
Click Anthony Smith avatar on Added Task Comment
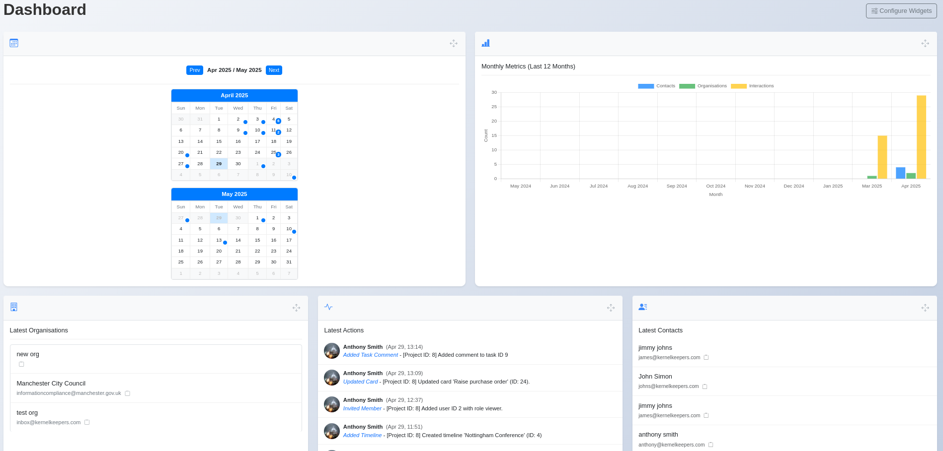[332, 351]
